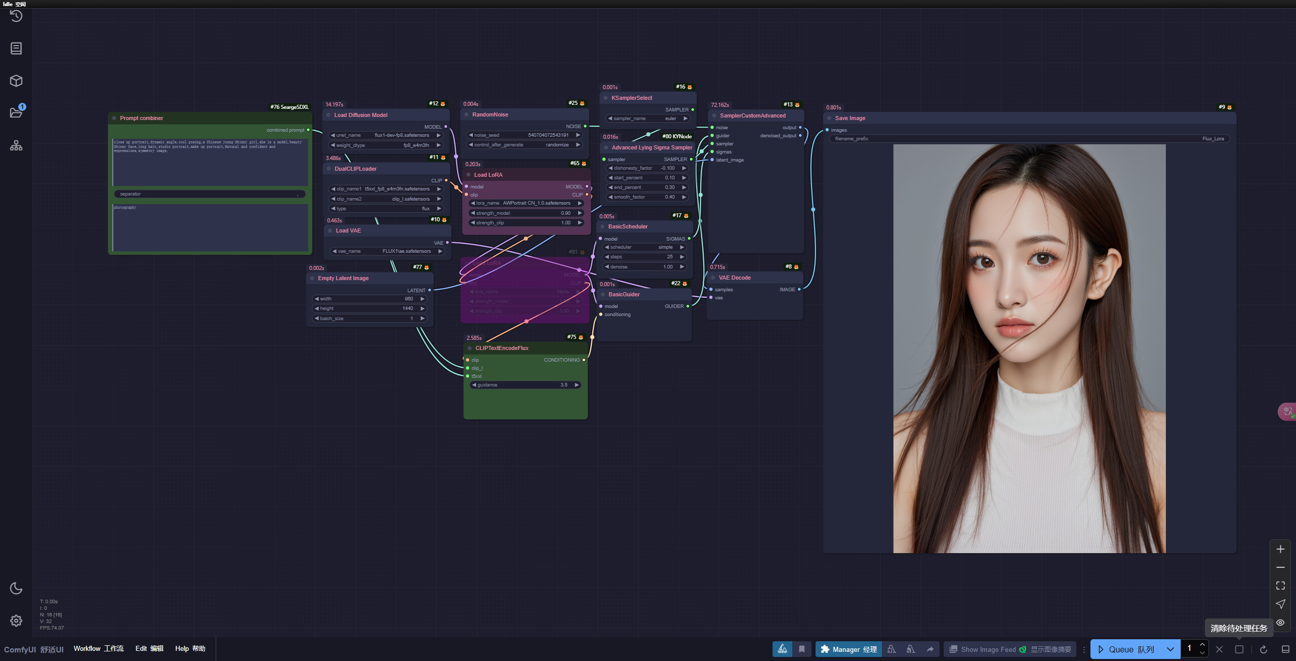1296x661 pixels.
Task: Toggle link visibility with the eye icon
Action: (1280, 623)
